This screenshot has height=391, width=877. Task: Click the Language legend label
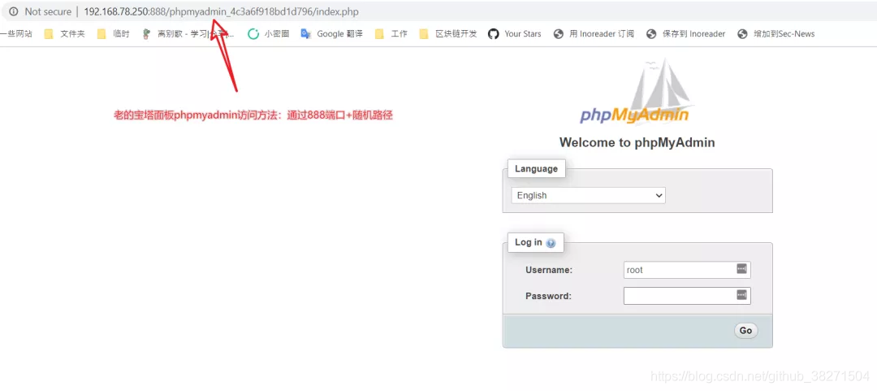[x=537, y=168]
